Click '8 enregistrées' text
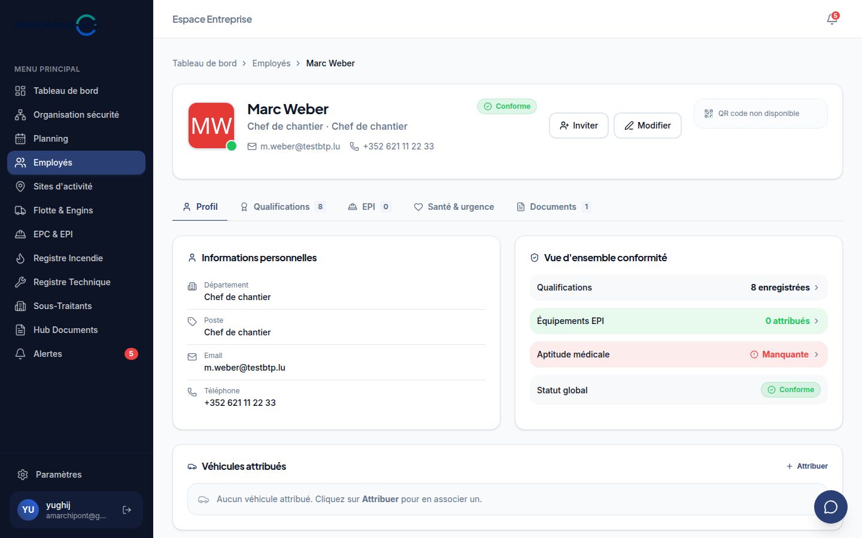 coord(780,288)
